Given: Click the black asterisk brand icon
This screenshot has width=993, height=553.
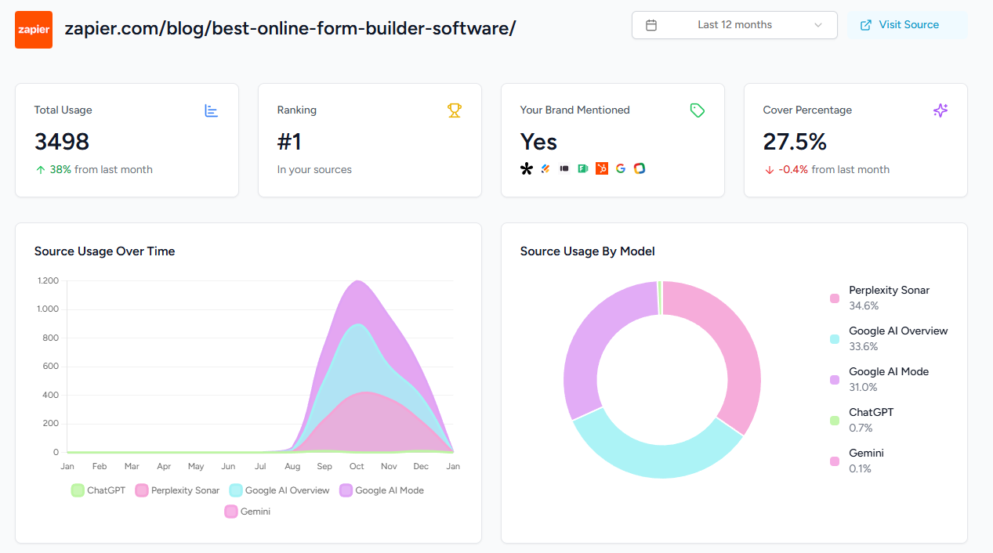Looking at the screenshot, I should [527, 168].
